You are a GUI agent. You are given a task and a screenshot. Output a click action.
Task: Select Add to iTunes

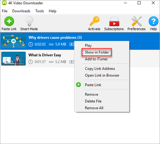tap(96, 59)
